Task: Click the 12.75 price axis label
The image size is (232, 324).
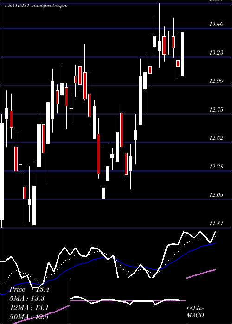Action: [x=216, y=110]
